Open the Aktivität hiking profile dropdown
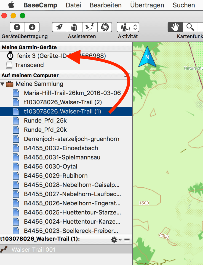203x265 pixels. [x=128, y=27]
